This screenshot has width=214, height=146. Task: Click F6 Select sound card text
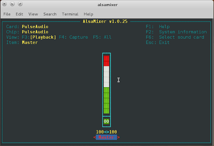pyautogui.click(x=175, y=37)
